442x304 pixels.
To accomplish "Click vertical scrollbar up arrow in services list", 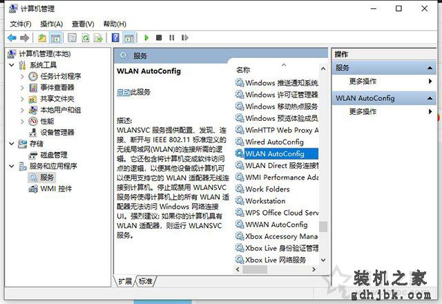I will pos(323,69).
